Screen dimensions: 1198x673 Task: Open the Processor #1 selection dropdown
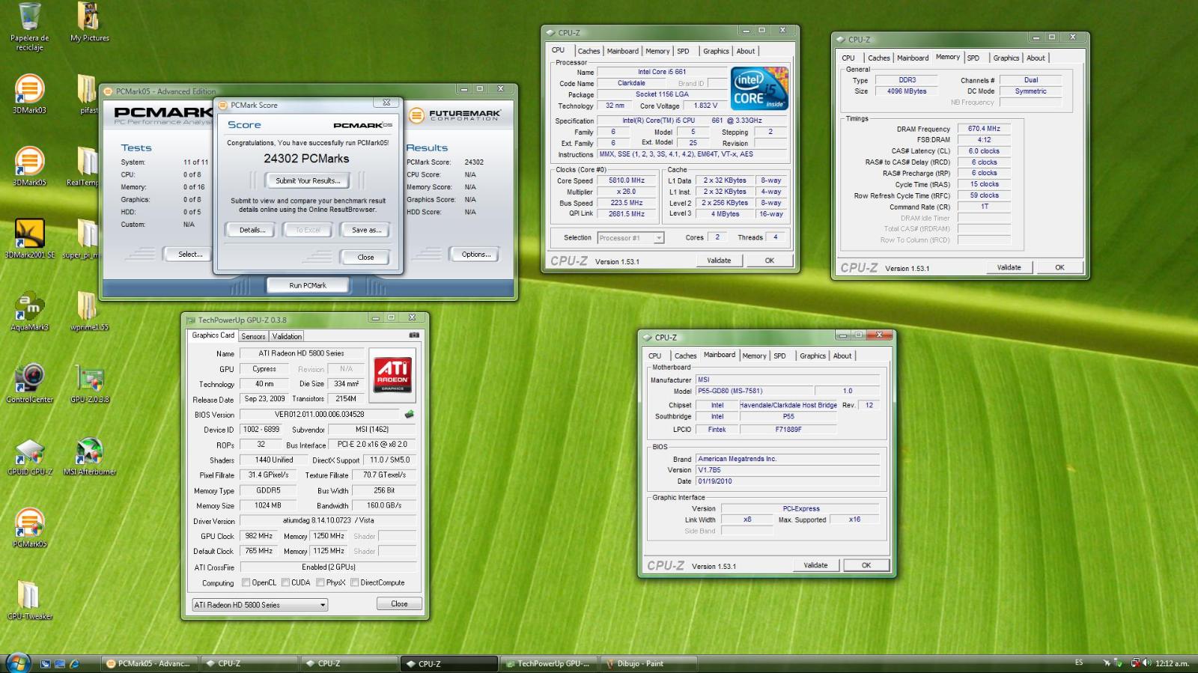coord(630,238)
